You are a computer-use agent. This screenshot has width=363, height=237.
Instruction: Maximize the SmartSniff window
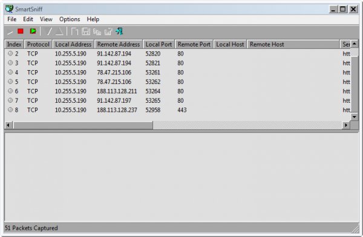coord(343,9)
